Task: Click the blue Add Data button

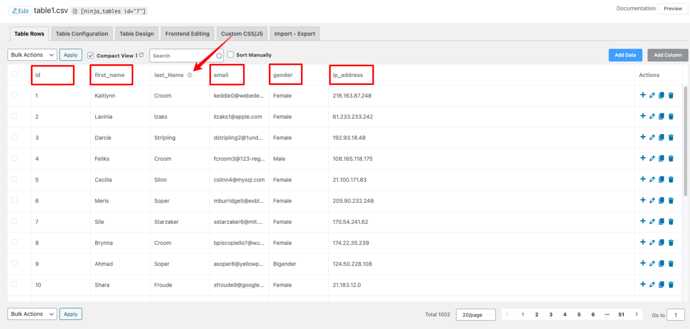Action: (625, 55)
